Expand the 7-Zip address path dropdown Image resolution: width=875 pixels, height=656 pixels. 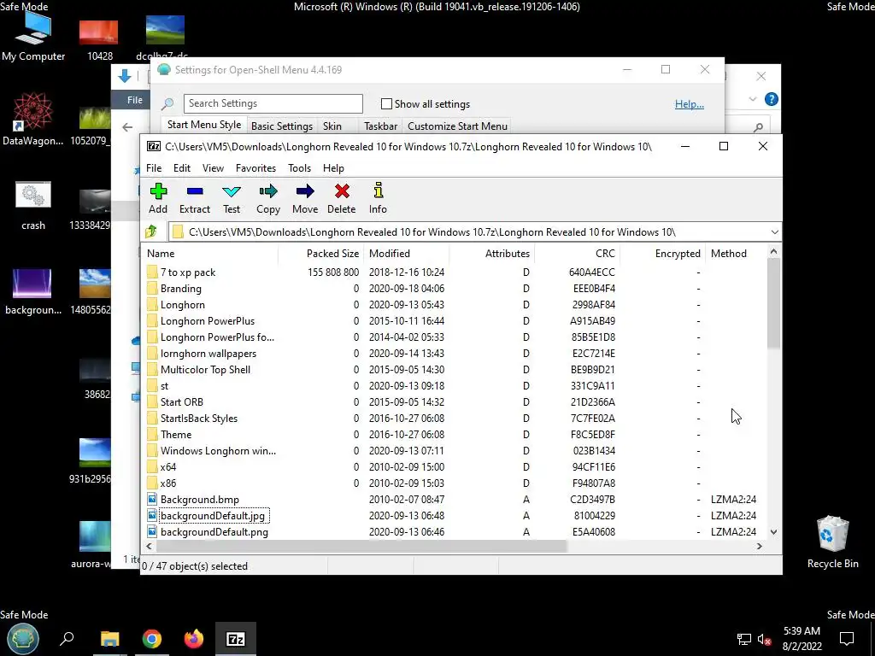[774, 232]
